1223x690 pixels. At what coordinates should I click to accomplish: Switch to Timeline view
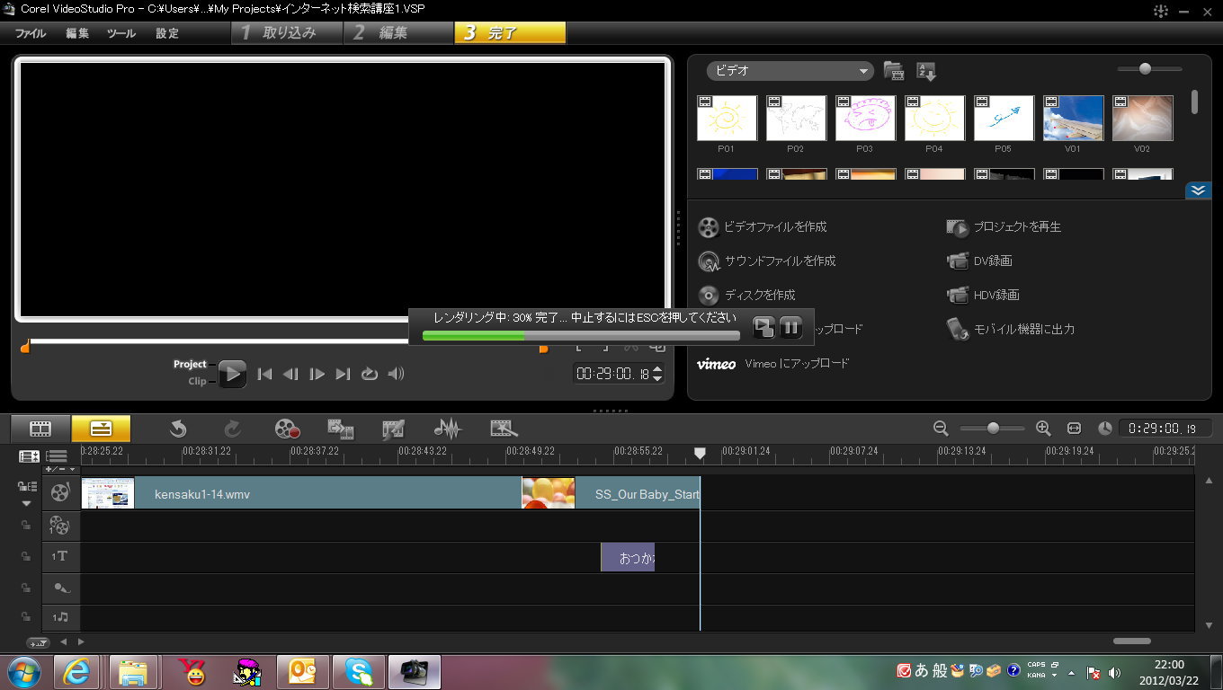pos(101,429)
